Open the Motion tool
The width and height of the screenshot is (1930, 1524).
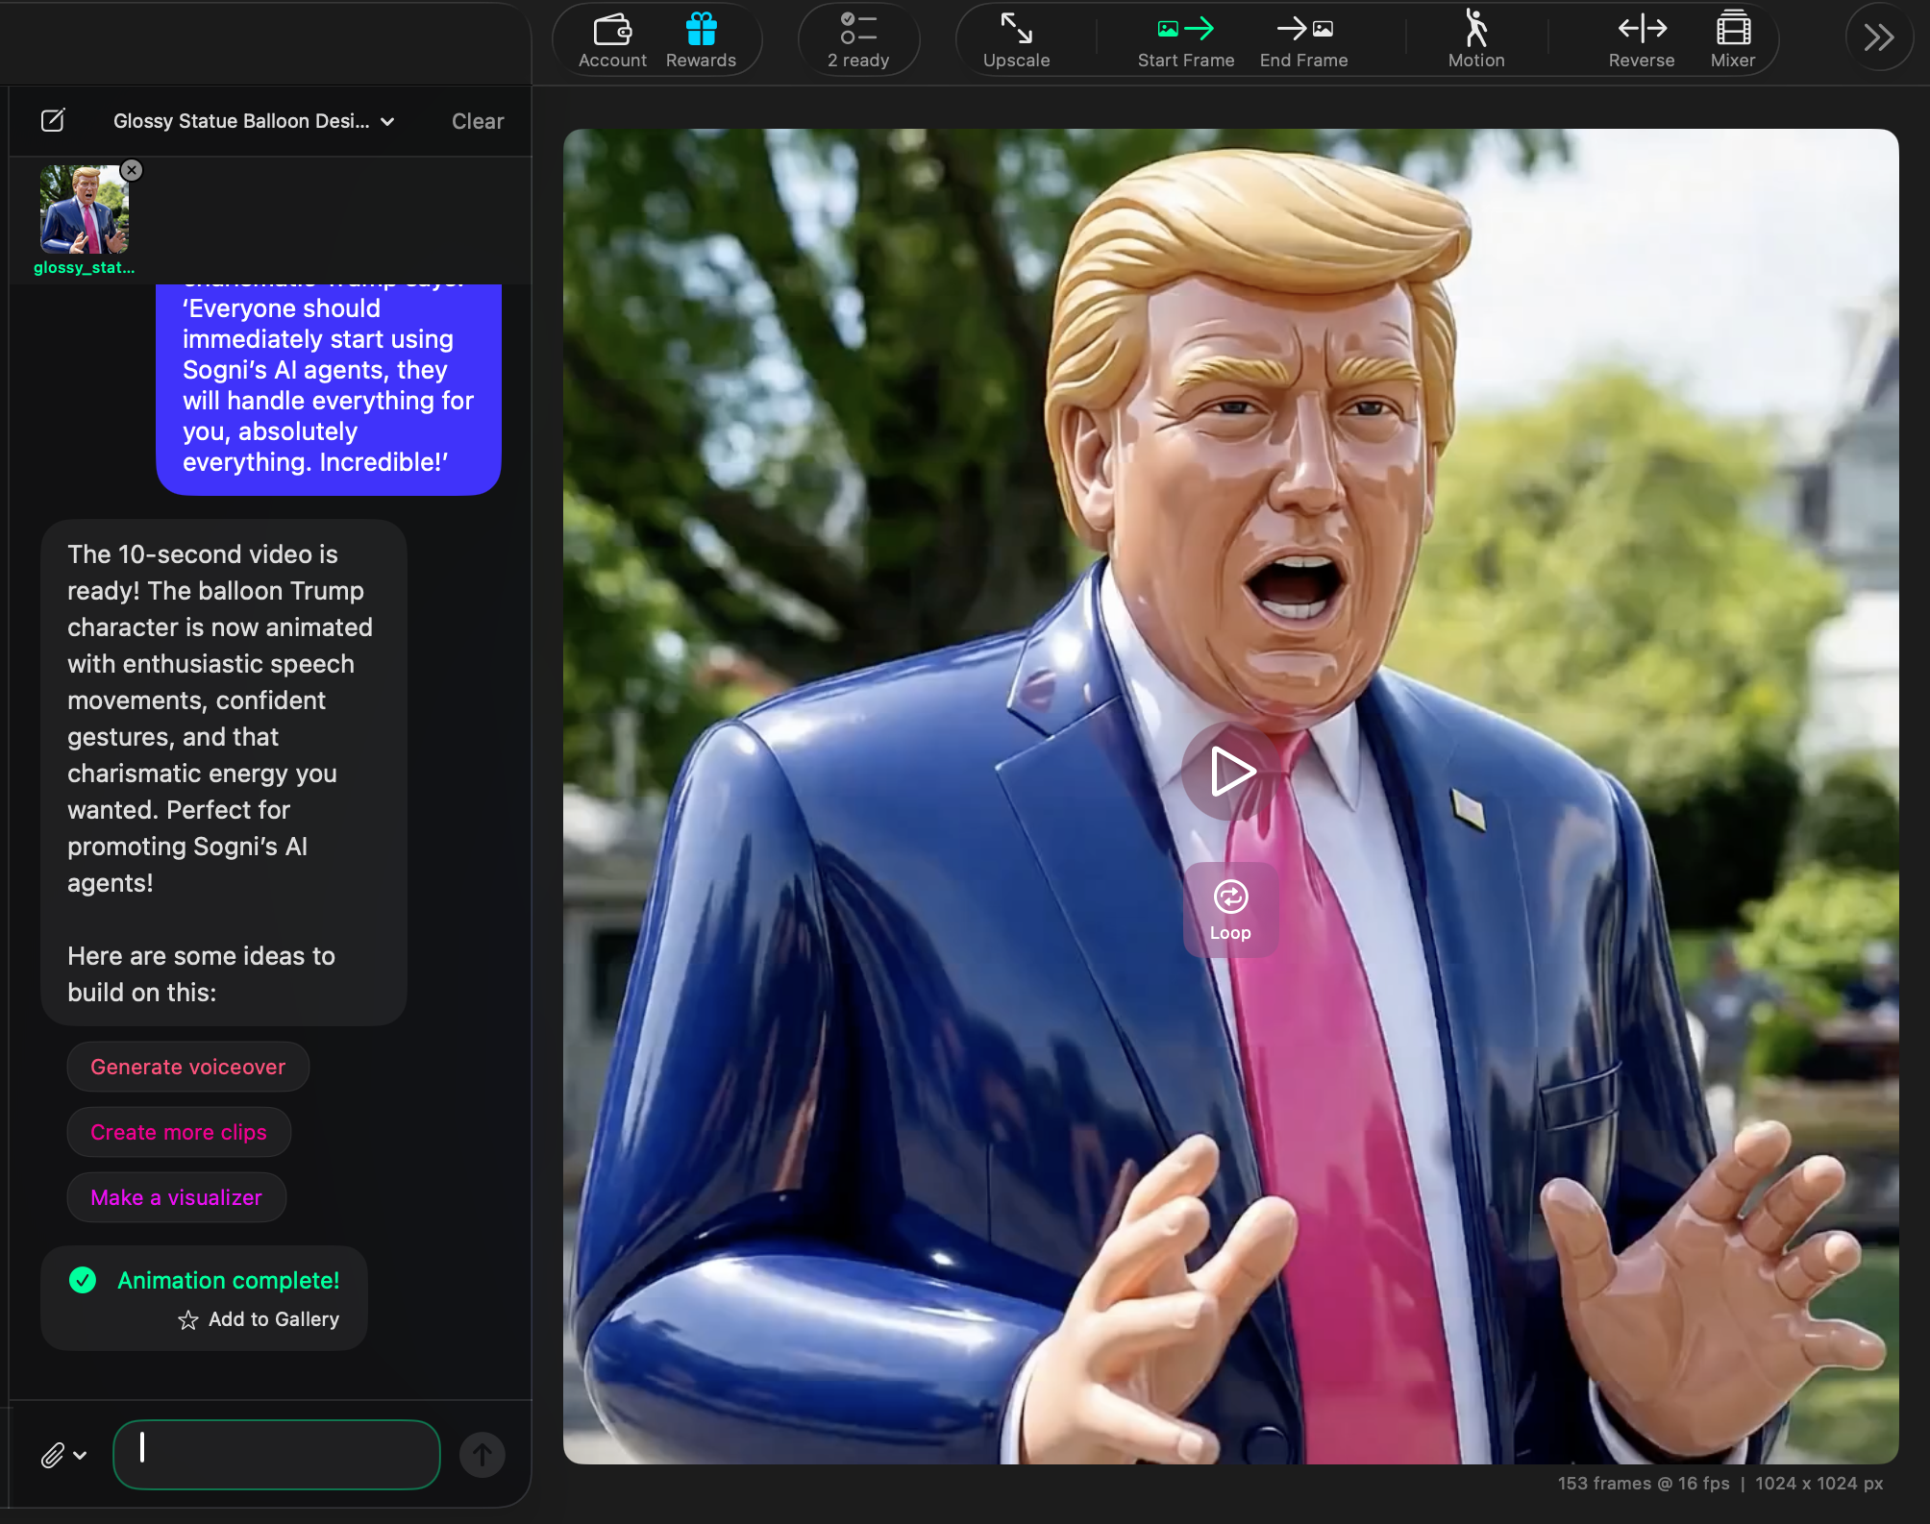[1476, 38]
